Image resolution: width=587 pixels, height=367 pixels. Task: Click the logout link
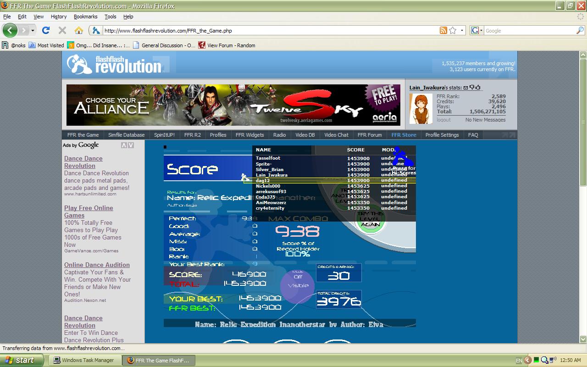pos(443,120)
